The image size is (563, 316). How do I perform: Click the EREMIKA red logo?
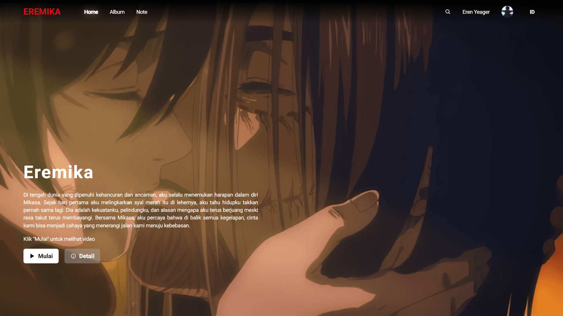(42, 12)
